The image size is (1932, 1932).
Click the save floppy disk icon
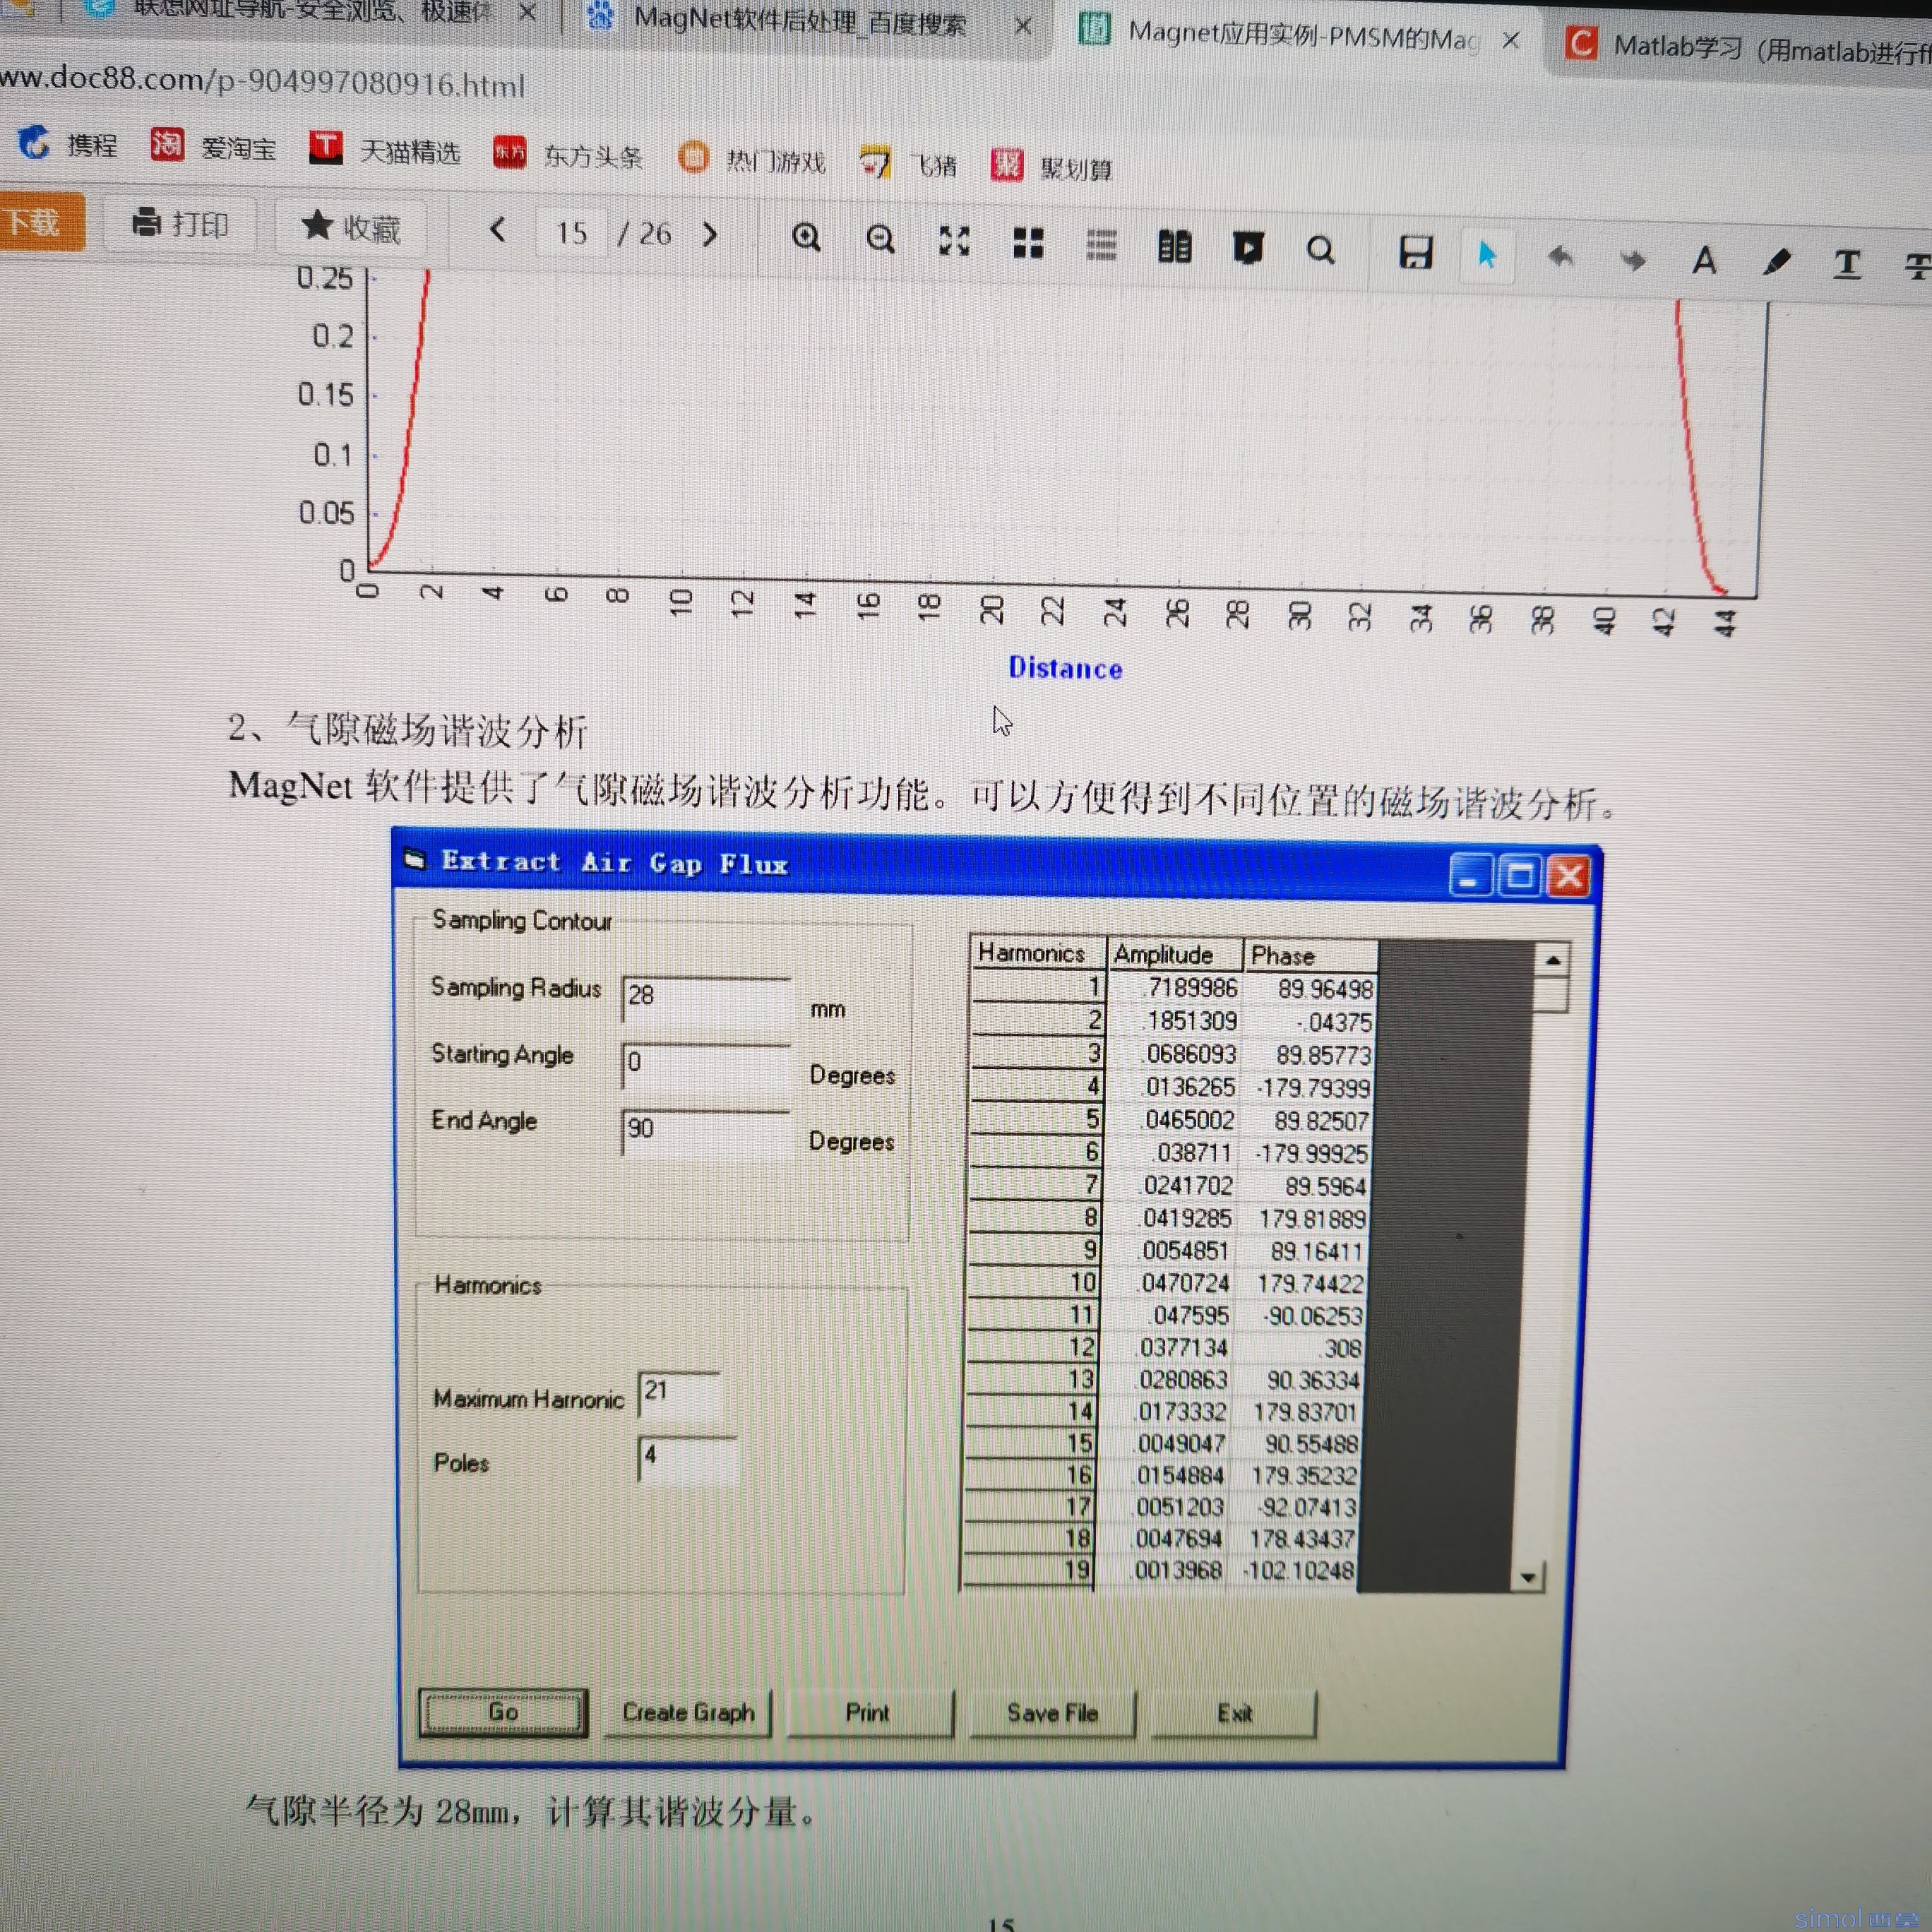pos(1415,253)
